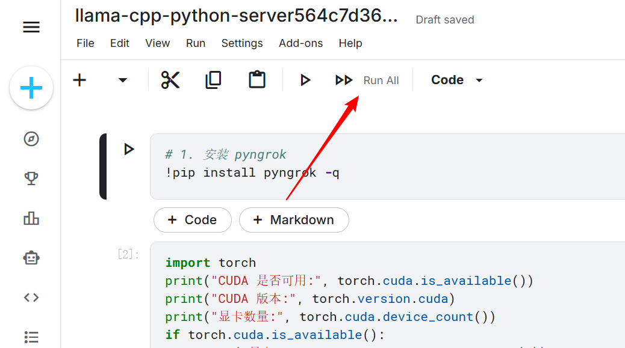This screenshot has width=625, height=348.
Task: Open the list icon in sidebar
Action: pos(31,337)
